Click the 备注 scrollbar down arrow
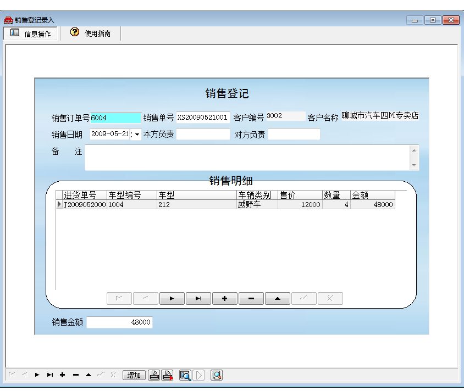Screen dimensions: 464x391 point(414,165)
